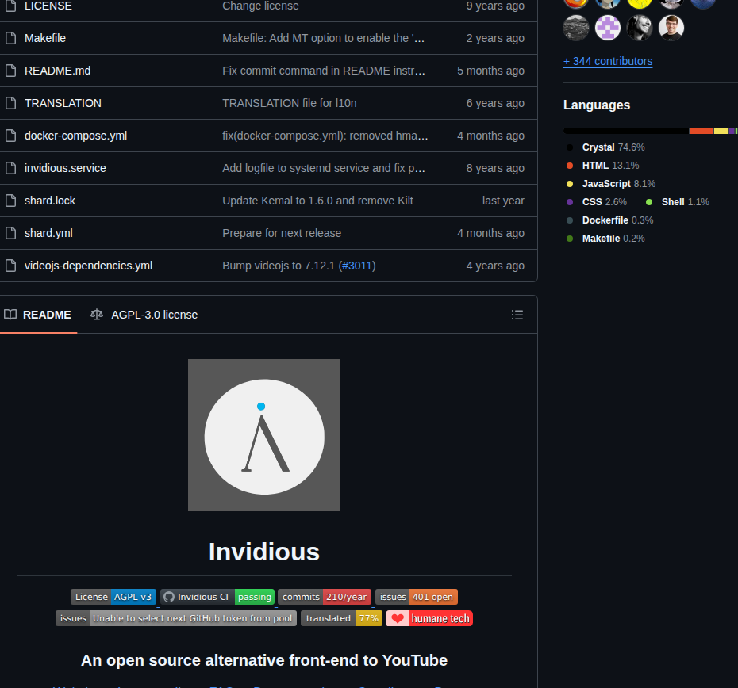View the + 344 contributors link
This screenshot has height=688, width=738.
(x=608, y=61)
